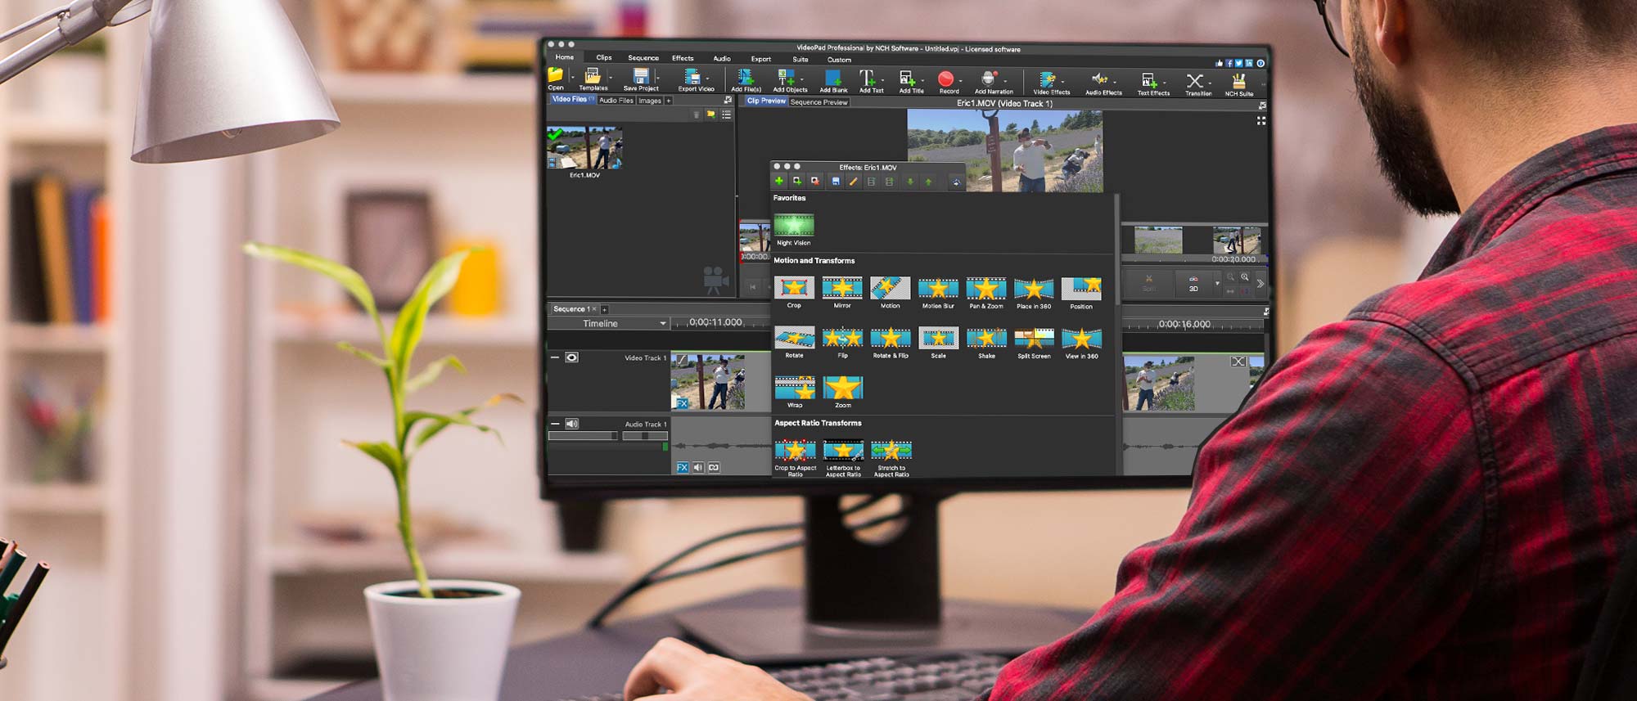1637x701 pixels.
Task: Switch to the Sequence Preview tab
Action: (818, 102)
